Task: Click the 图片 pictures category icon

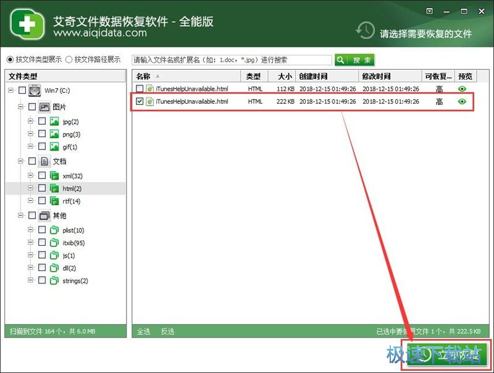Action: 44,107
